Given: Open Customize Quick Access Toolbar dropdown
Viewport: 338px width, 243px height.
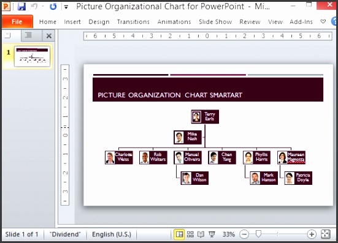Looking at the screenshot, I should (x=66, y=7).
